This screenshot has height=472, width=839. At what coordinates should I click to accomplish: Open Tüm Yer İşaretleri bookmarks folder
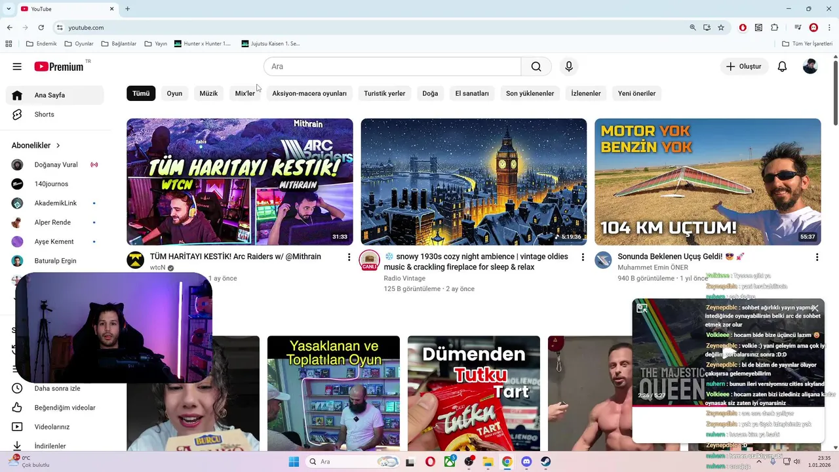[808, 44]
